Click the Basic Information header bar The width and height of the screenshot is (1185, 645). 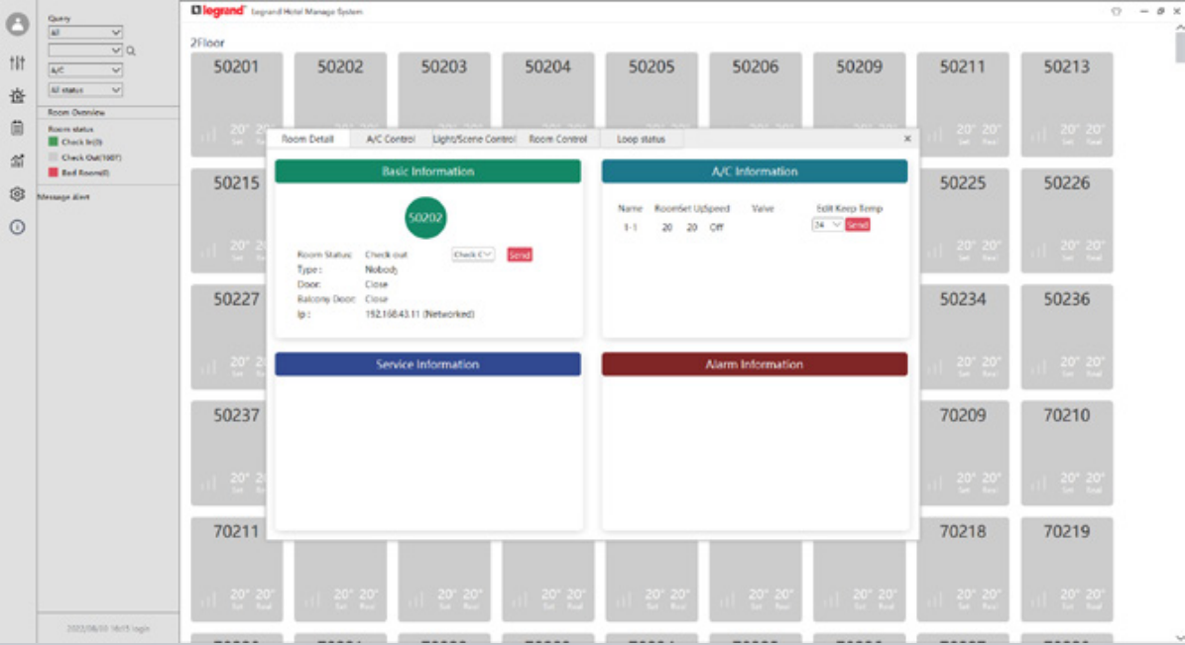pyautogui.click(x=427, y=171)
